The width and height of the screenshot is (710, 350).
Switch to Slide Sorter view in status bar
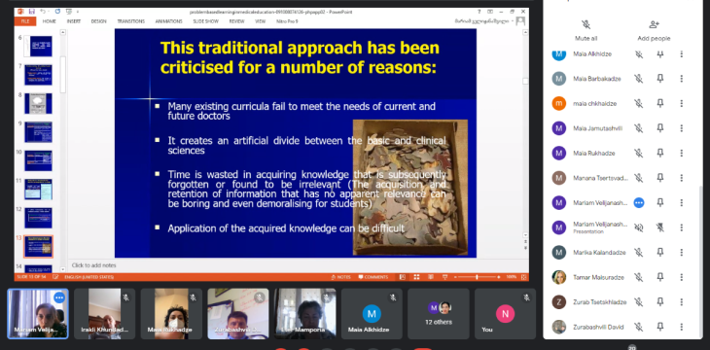pyautogui.click(x=416, y=277)
